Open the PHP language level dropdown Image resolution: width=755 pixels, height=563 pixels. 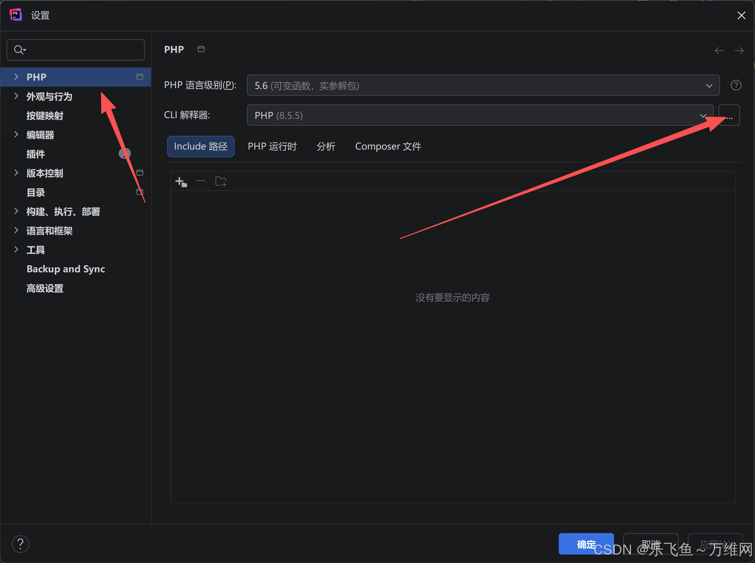[483, 85]
